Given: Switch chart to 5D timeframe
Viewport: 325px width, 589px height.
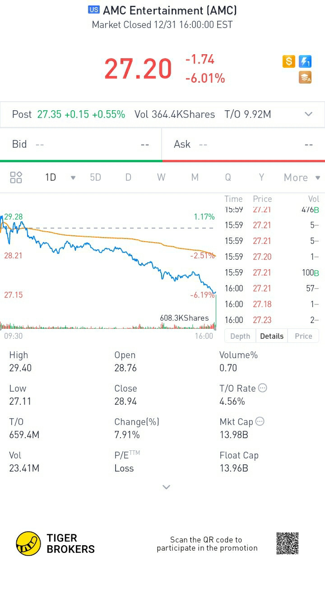Looking at the screenshot, I should point(96,178).
